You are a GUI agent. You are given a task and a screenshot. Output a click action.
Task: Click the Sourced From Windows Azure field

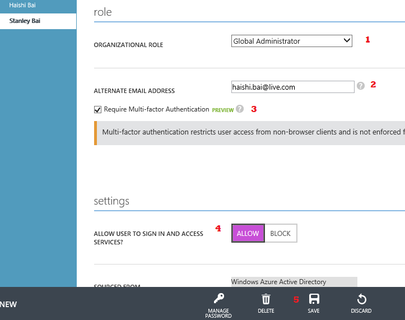[294, 282]
